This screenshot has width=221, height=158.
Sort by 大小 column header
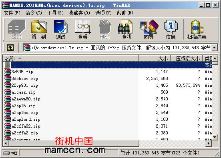pyautogui.click(x=154, y=58)
